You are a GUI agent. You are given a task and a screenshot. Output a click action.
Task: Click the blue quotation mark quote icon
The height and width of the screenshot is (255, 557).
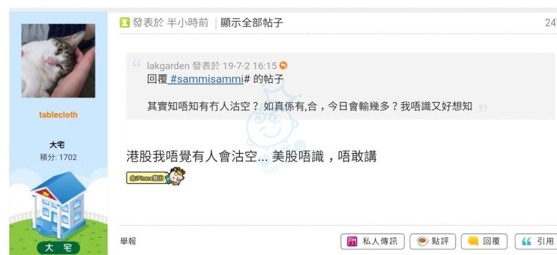pos(527,242)
